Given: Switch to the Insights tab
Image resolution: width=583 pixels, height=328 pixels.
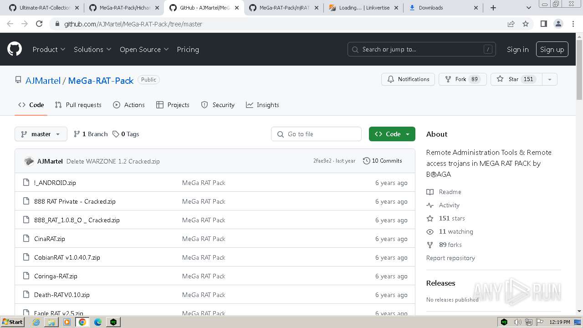Looking at the screenshot, I should pyautogui.click(x=262, y=105).
